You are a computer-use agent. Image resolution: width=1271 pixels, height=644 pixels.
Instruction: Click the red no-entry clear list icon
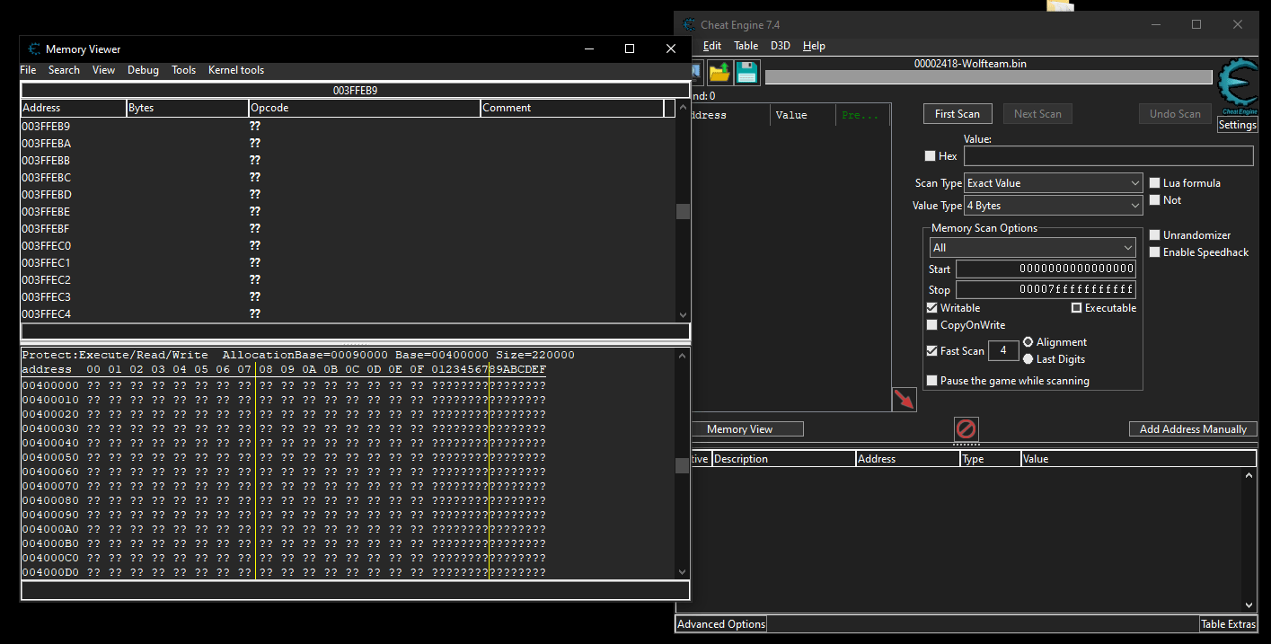(x=966, y=428)
